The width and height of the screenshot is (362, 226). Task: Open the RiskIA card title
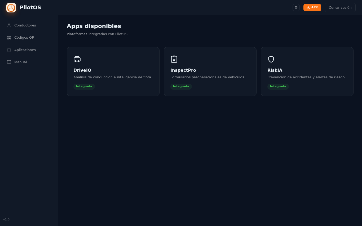pyautogui.click(x=275, y=70)
